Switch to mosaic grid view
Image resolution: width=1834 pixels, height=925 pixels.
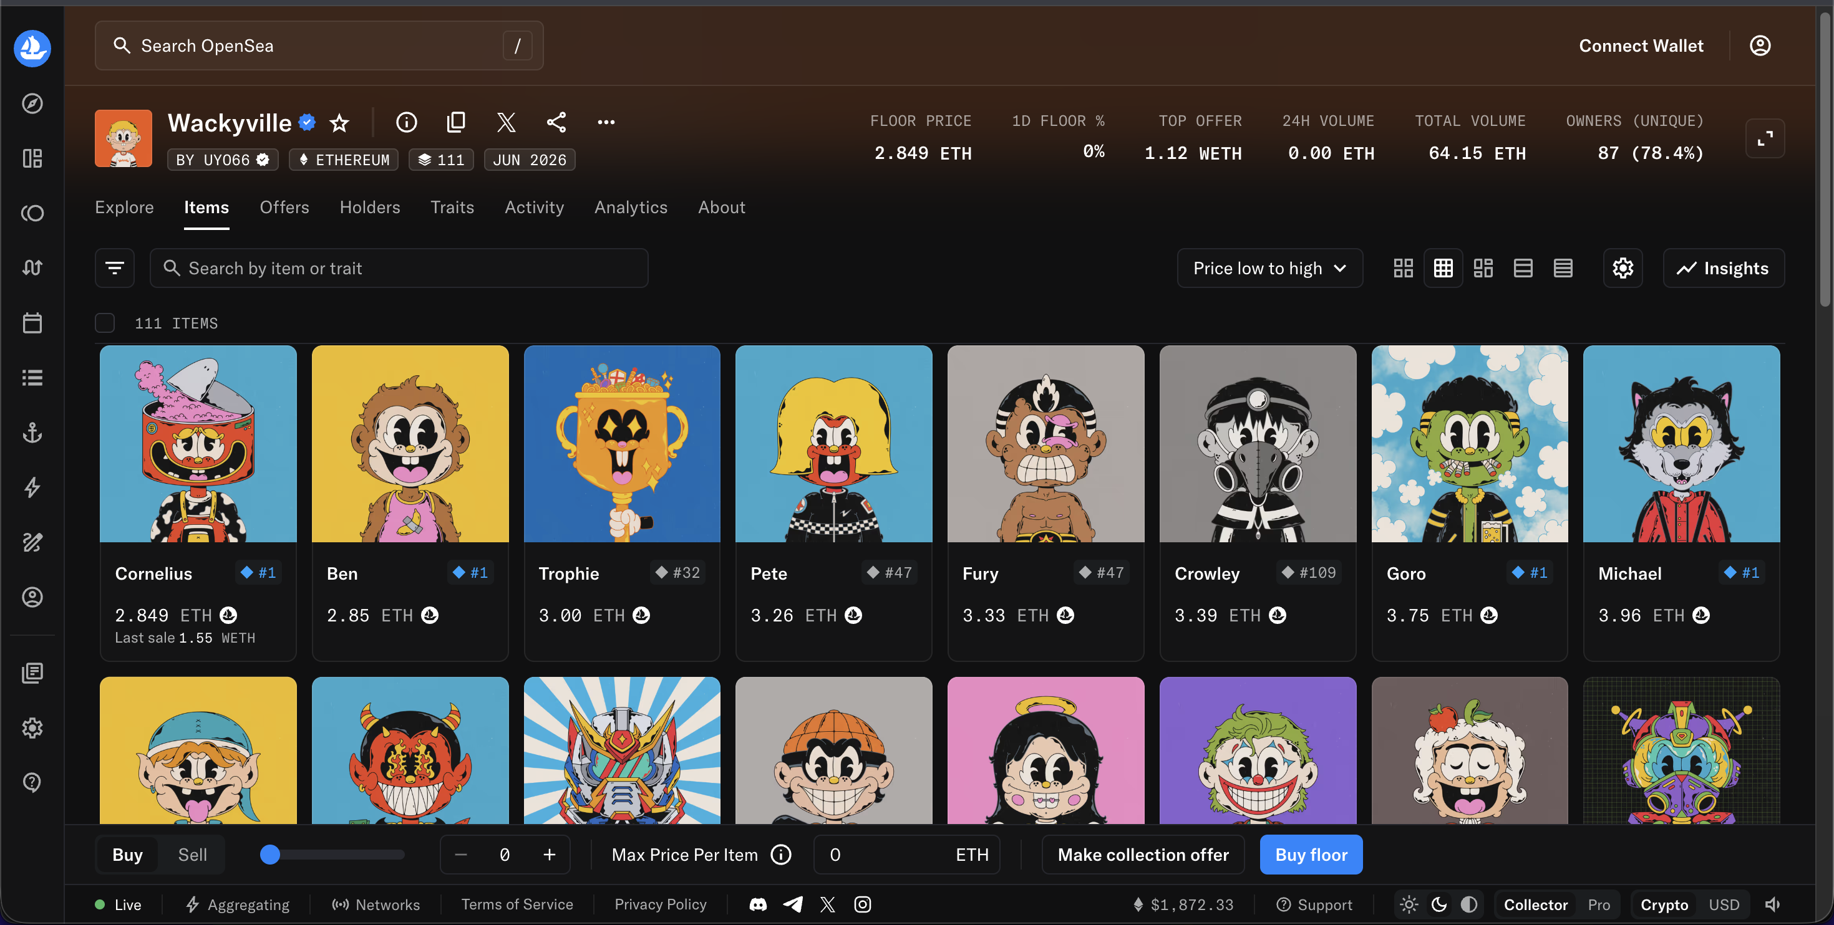click(1483, 268)
